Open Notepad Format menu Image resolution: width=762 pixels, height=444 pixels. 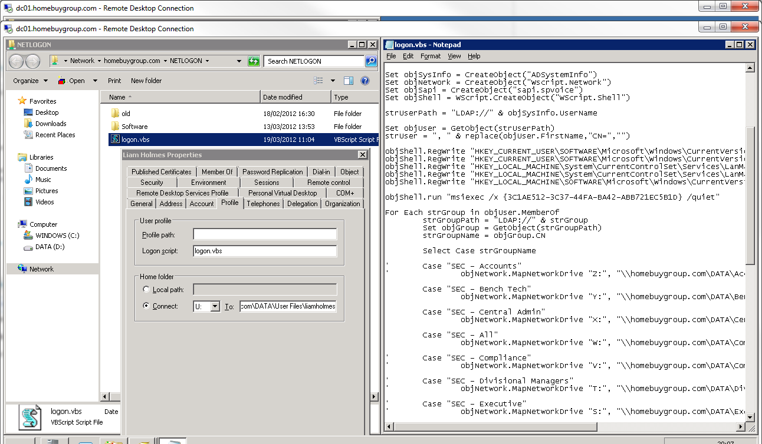pyautogui.click(x=431, y=56)
